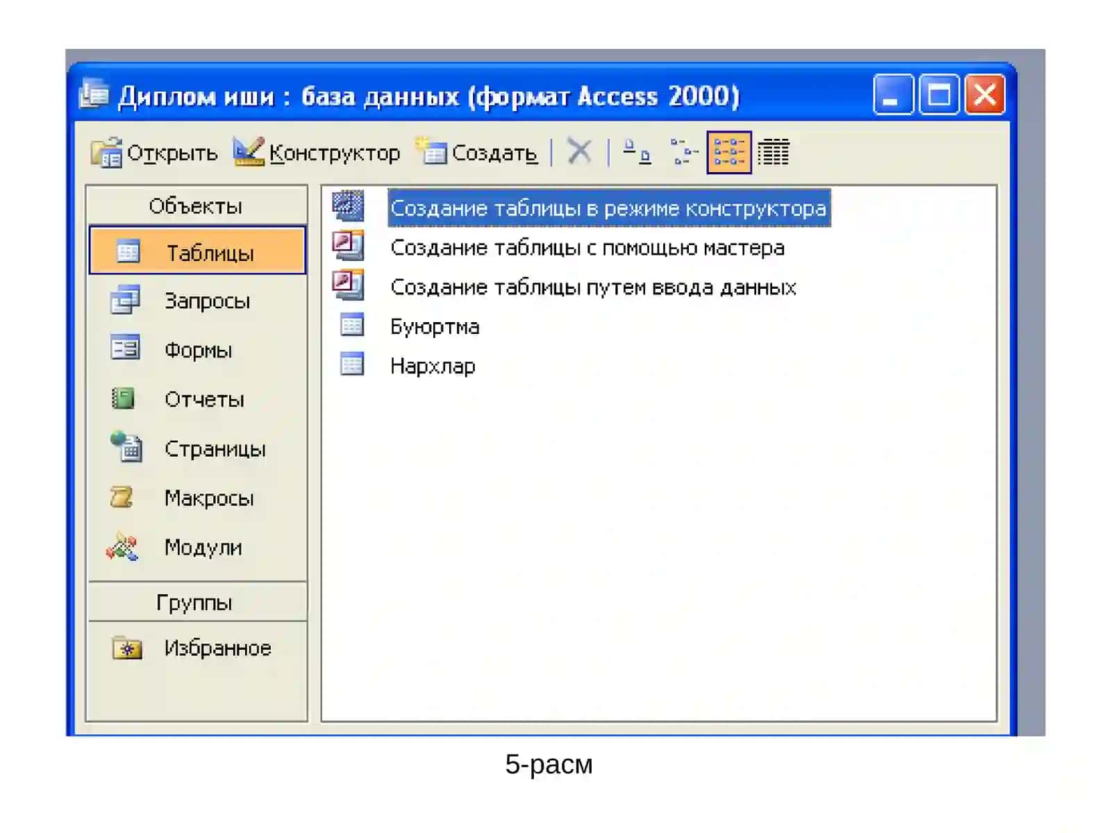This screenshot has width=1111, height=833.
Task: Switch to small icons view
Action: tap(683, 151)
